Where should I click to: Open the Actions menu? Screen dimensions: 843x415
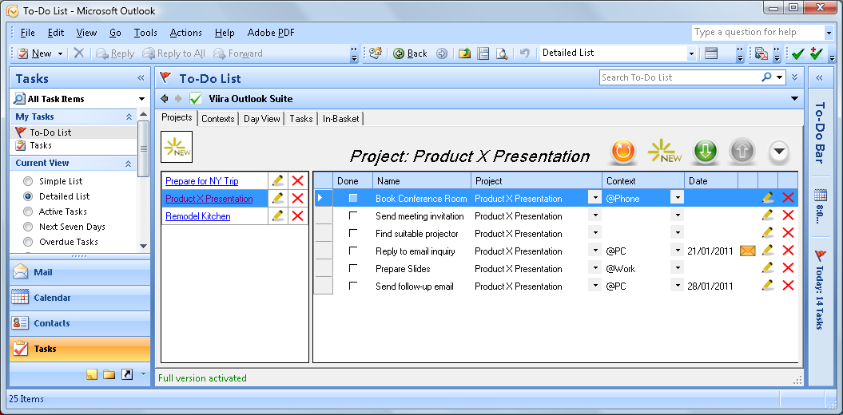pos(186,33)
